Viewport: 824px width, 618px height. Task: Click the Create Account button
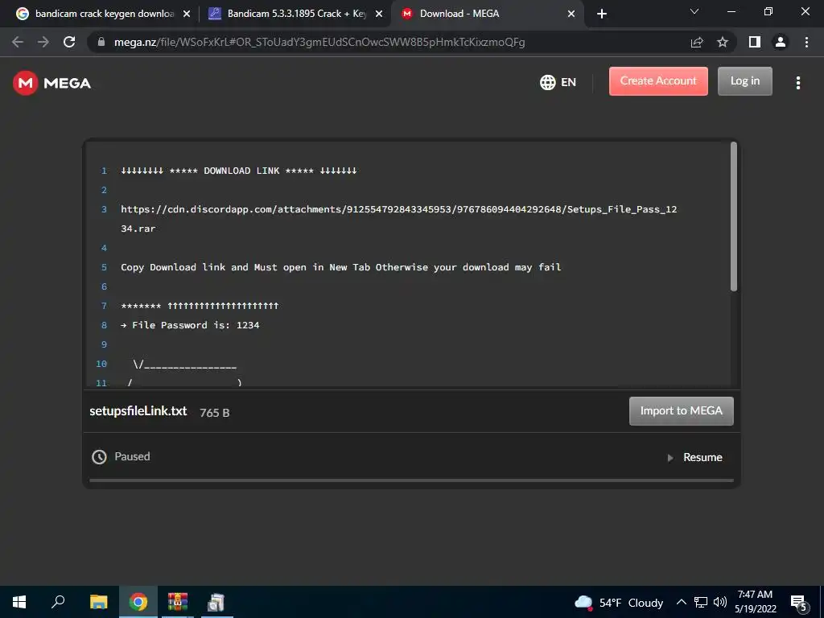point(658,81)
